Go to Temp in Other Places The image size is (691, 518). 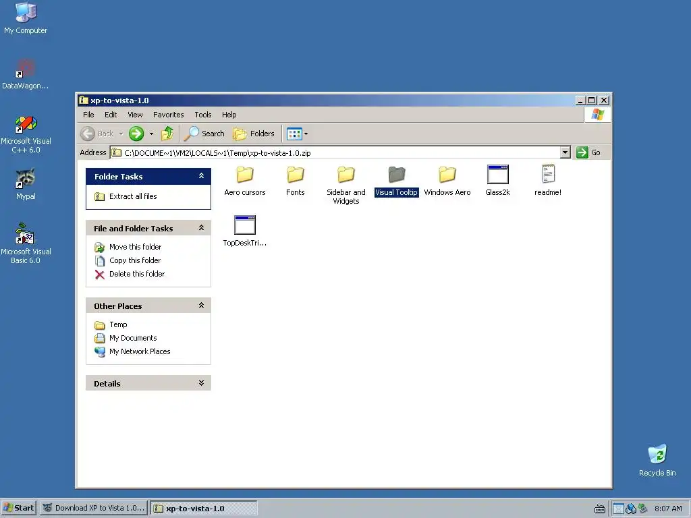[x=111, y=324]
